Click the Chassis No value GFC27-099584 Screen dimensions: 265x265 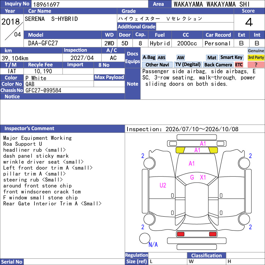point(43,90)
